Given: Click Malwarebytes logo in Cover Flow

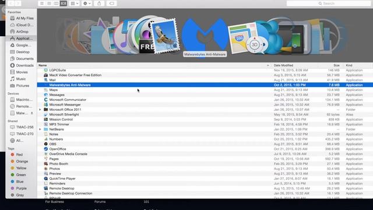Looking at the screenshot, I should coord(205,36).
